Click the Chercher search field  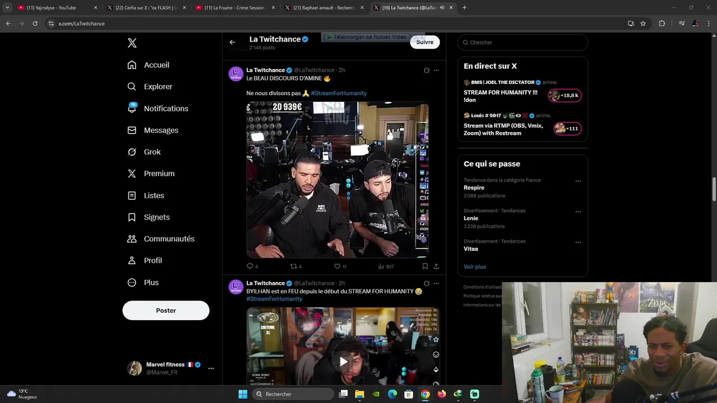523,43
